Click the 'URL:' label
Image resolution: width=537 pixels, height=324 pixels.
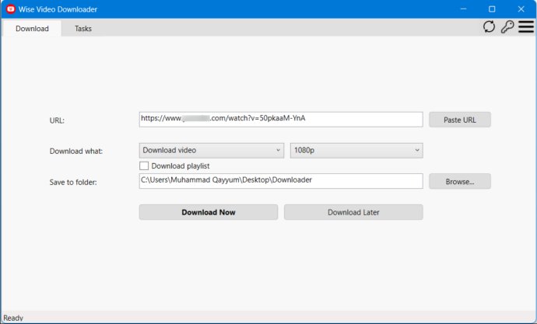pyautogui.click(x=57, y=120)
